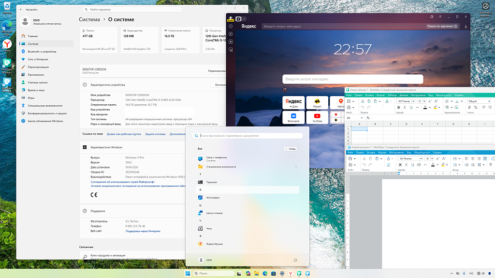Toggle bold in the spreadsheet font group

coord(399,108)
